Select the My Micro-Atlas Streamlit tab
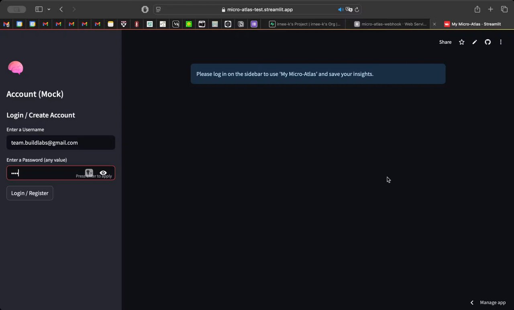514x310 pixels. click(x=473, y=24)
